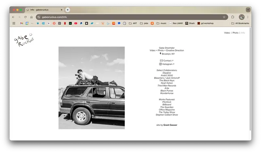261x153 pixels.
Task: Go to the Photo page
Action: tap(236, 33)
